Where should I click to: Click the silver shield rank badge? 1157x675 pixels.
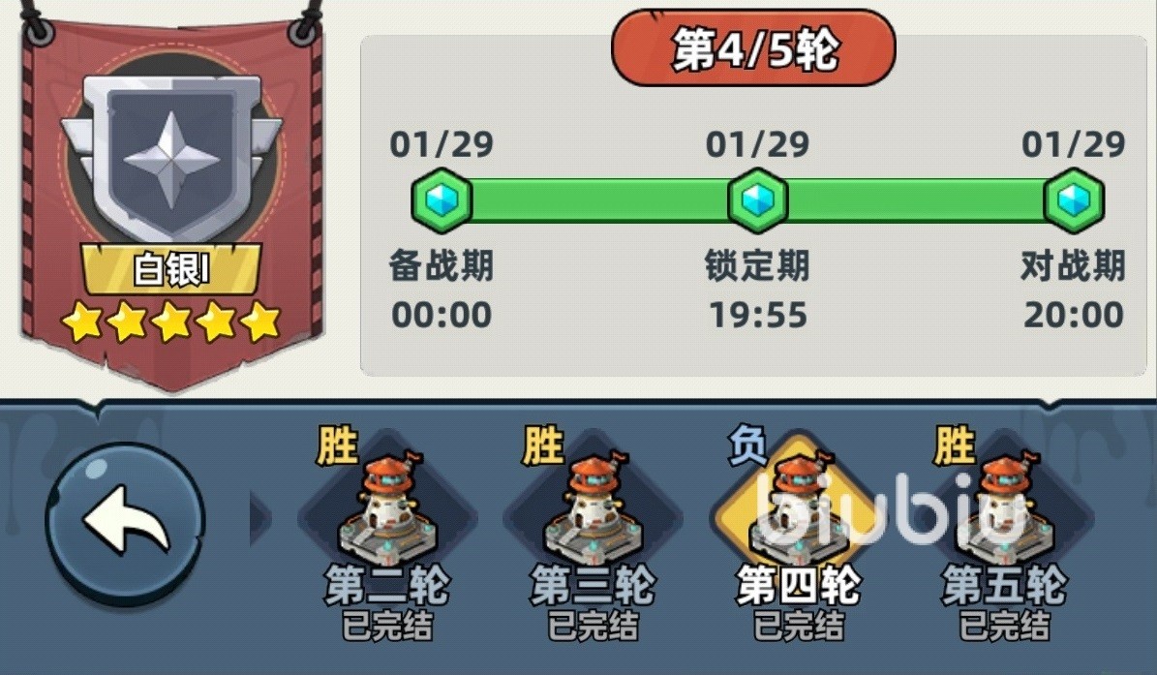172,155
